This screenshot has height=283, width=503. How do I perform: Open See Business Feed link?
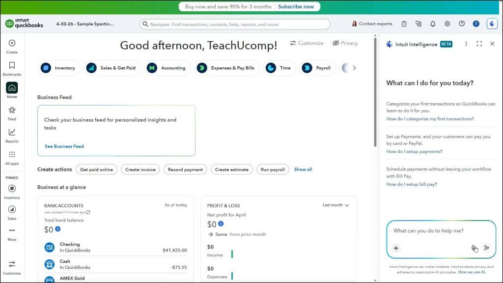(x=64, y=146)
